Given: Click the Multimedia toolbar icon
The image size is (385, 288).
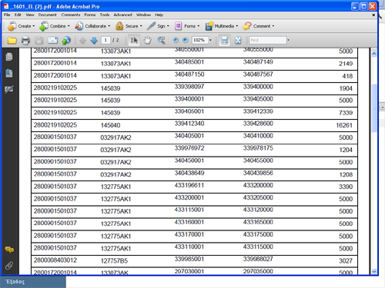Looking at the screenshot, I should 209,26.
